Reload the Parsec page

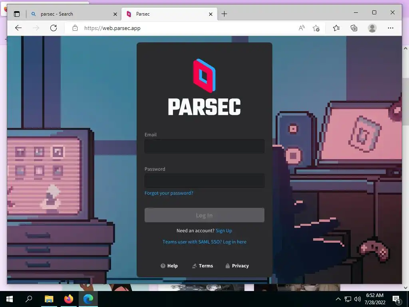tap(54, 28)
